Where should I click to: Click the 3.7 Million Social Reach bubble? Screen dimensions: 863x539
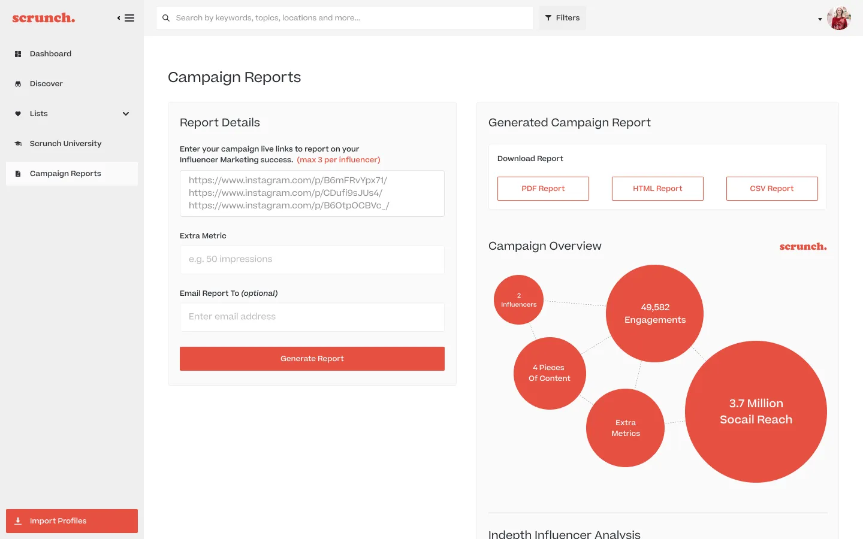coord(756,411)
